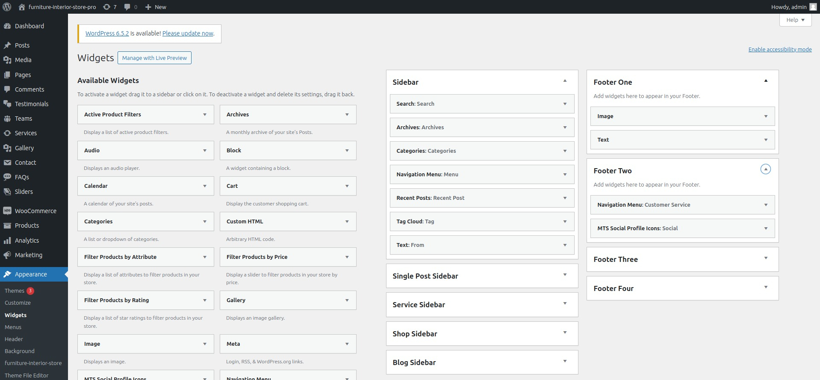Go to Menus under Appearance
The image size is (820, 380).
[x=13, y=327]
